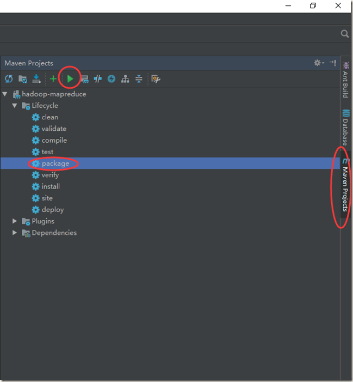Click the Plugins folder label
353x382 pixels.
click(43, 221)
